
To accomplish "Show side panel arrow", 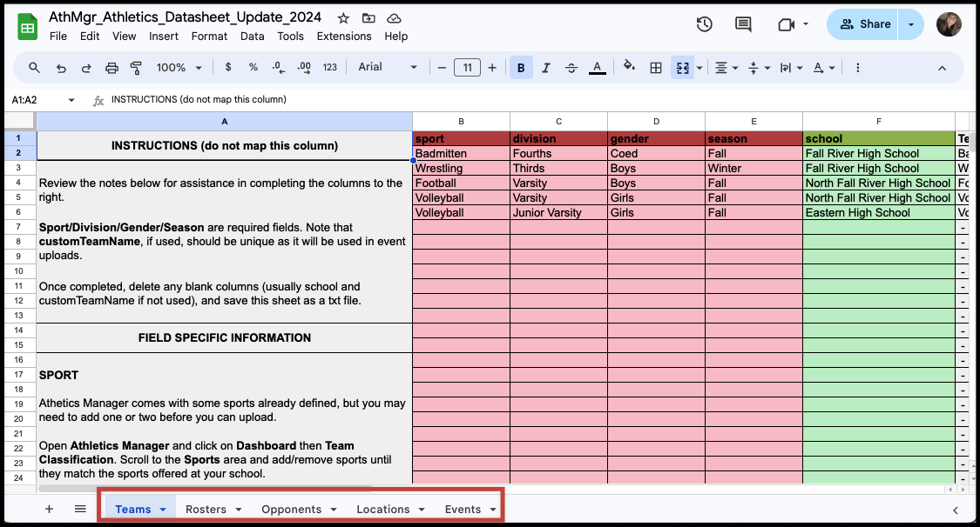I will click(955, 510).
